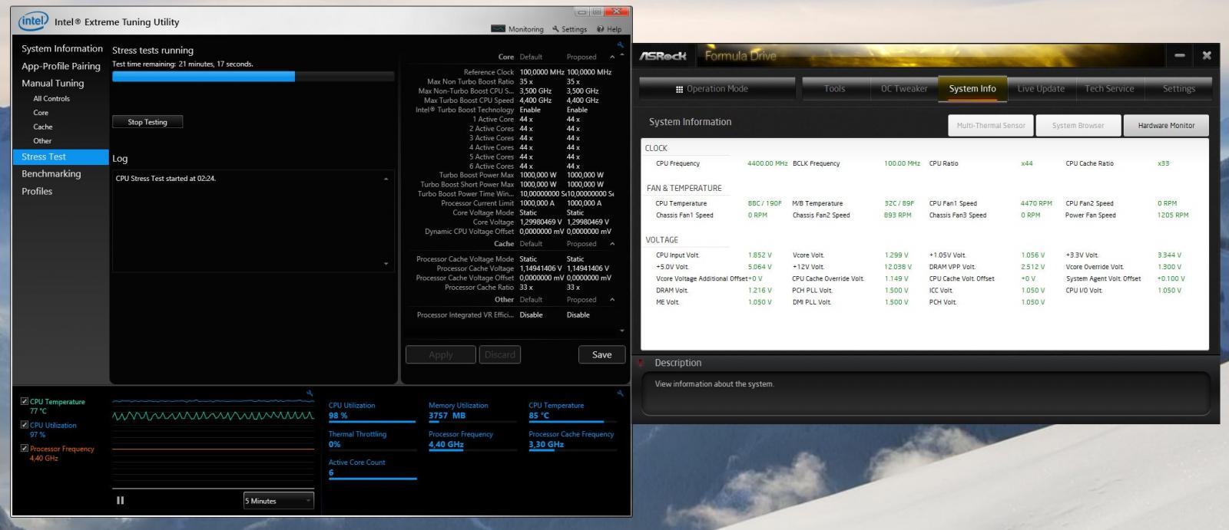Open the Profiles section
This screenshot has width=1229, height=530.
click(37, 192)
